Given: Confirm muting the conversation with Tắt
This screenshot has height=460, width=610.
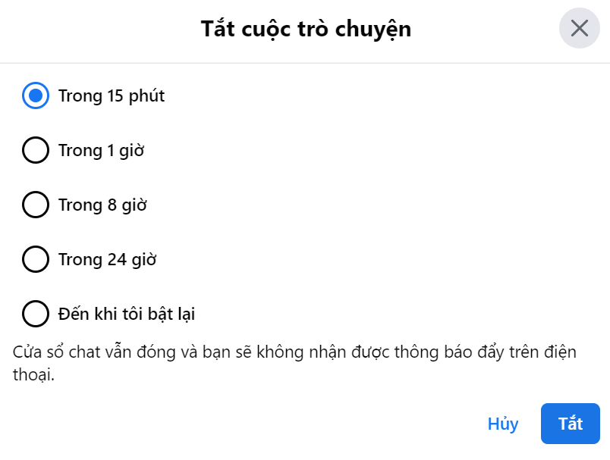Looking at the screenshot, I should (570, 424).
